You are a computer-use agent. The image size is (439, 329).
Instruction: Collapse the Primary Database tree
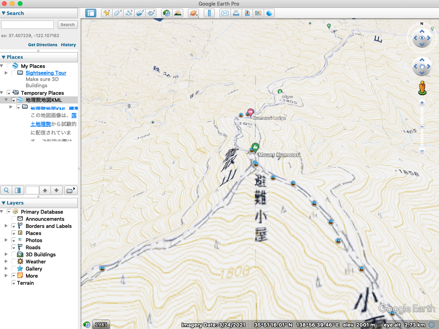point(2,212)
